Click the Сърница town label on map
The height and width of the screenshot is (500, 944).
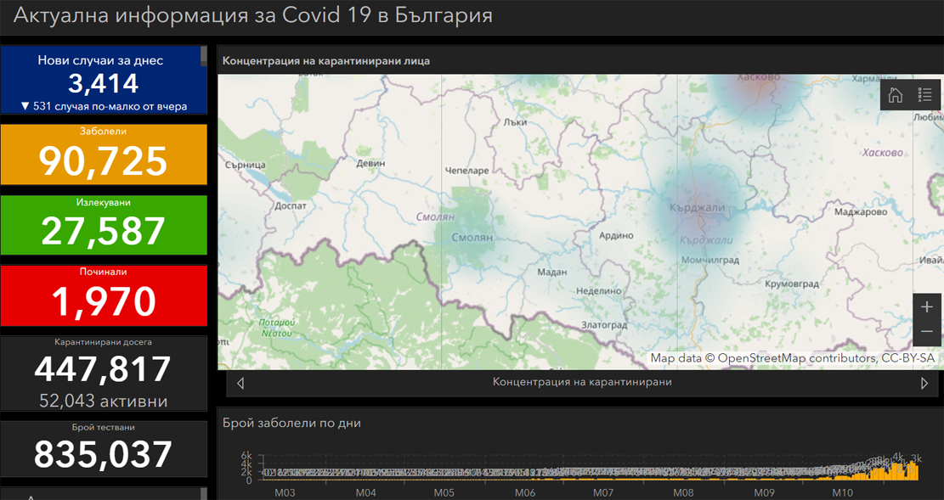[245, 165]
